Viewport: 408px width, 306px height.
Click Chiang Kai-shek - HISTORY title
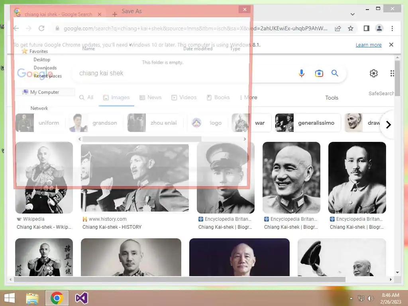112,227
